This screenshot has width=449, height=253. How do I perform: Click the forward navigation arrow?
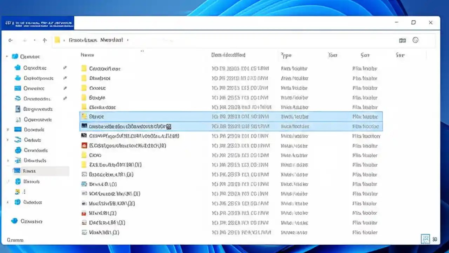pyautogui.click(x=25, y=40)
